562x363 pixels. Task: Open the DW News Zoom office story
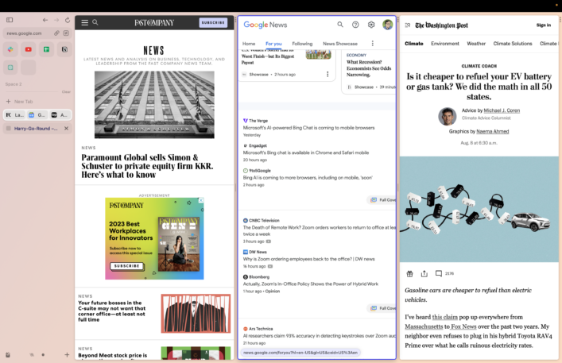pyautogui.click(x=308, y=259)
